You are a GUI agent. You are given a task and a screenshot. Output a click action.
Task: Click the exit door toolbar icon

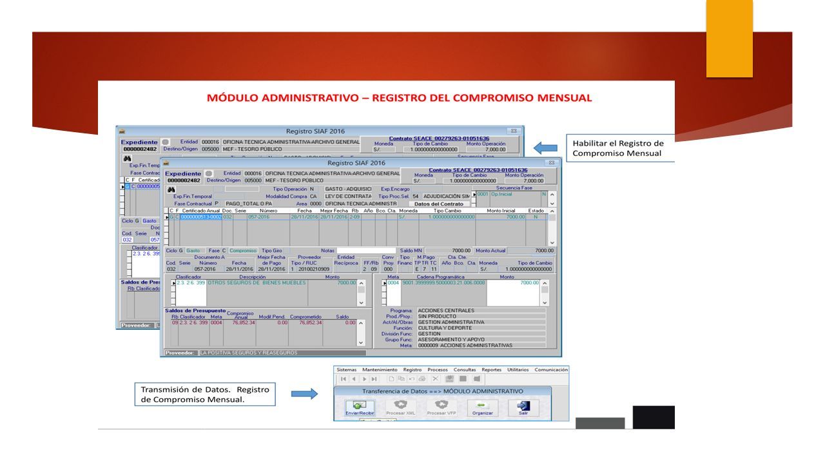[x=477, y=379]
